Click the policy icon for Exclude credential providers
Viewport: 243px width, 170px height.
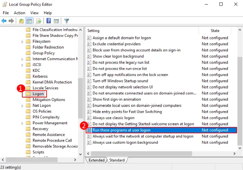click(x=89, y=44)
